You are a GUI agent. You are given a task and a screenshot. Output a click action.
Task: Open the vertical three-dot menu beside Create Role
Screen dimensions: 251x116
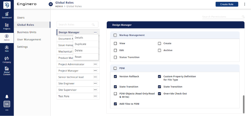pyautogui.click(x=245, y=4)
